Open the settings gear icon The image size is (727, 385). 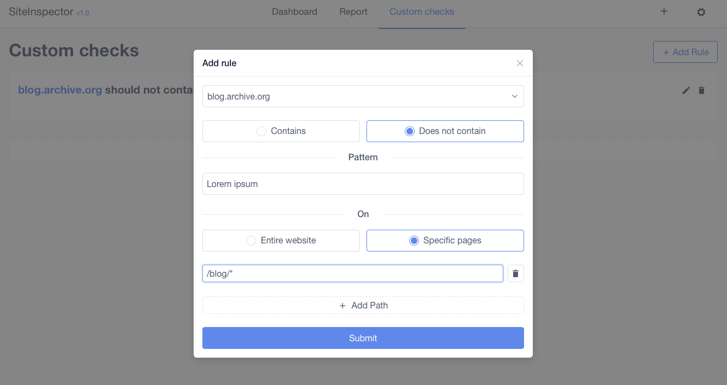[x=701, y=11]
